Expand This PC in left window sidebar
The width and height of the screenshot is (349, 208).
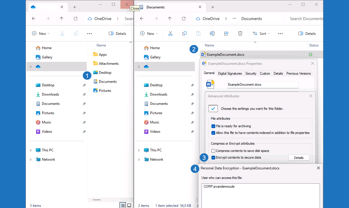(31, 150)
